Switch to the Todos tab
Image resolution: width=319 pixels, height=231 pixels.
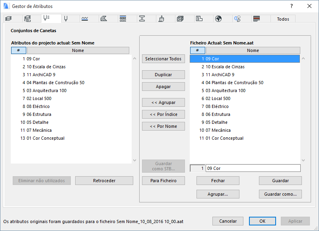pos(283,19)
